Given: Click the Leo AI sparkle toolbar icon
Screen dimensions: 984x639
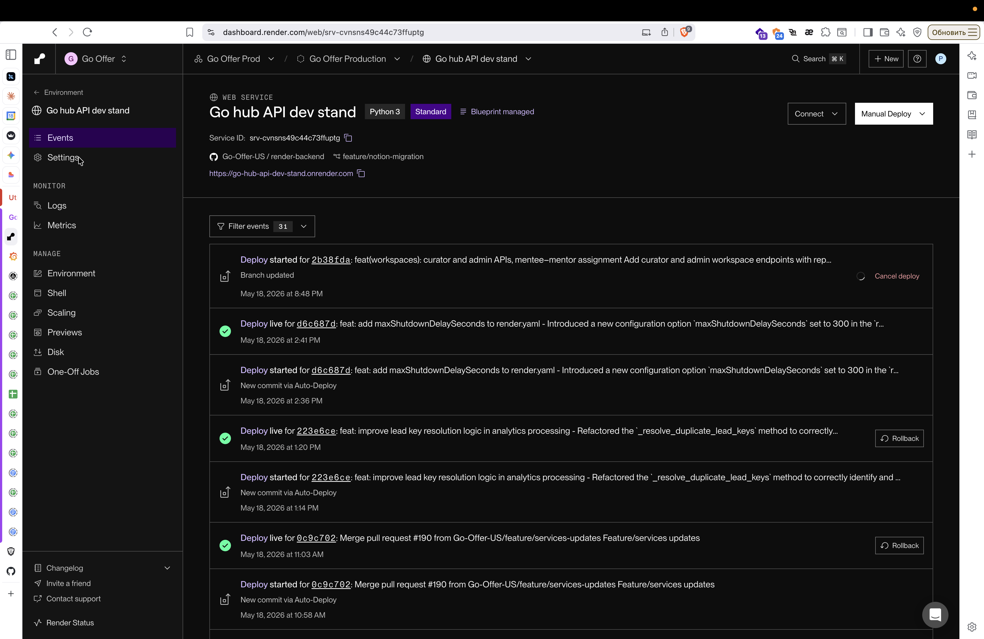Looking at the screenshot, I should 900,32.
